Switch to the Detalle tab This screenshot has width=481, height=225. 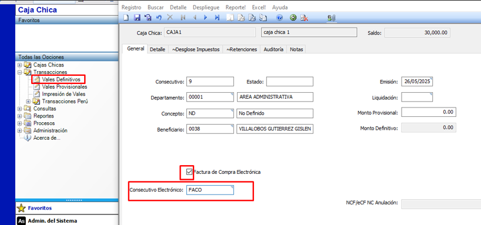tap(158, 49)
